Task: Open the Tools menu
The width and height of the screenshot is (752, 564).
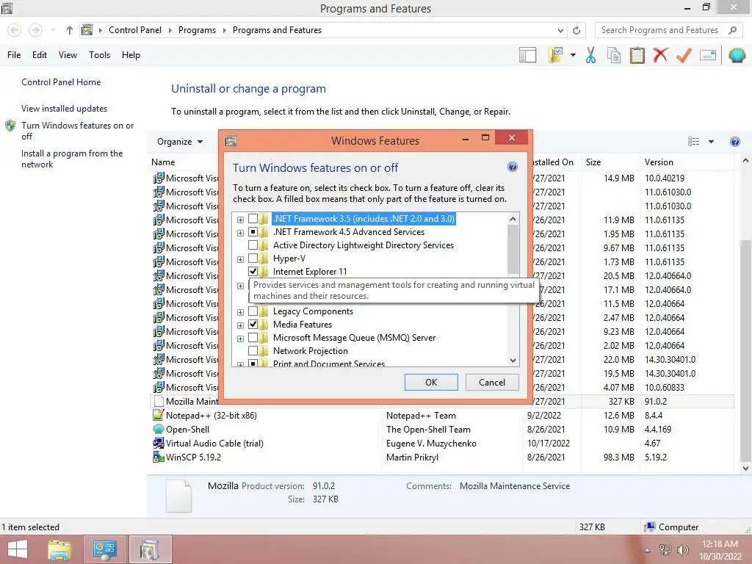Action: tap(99, 55)
